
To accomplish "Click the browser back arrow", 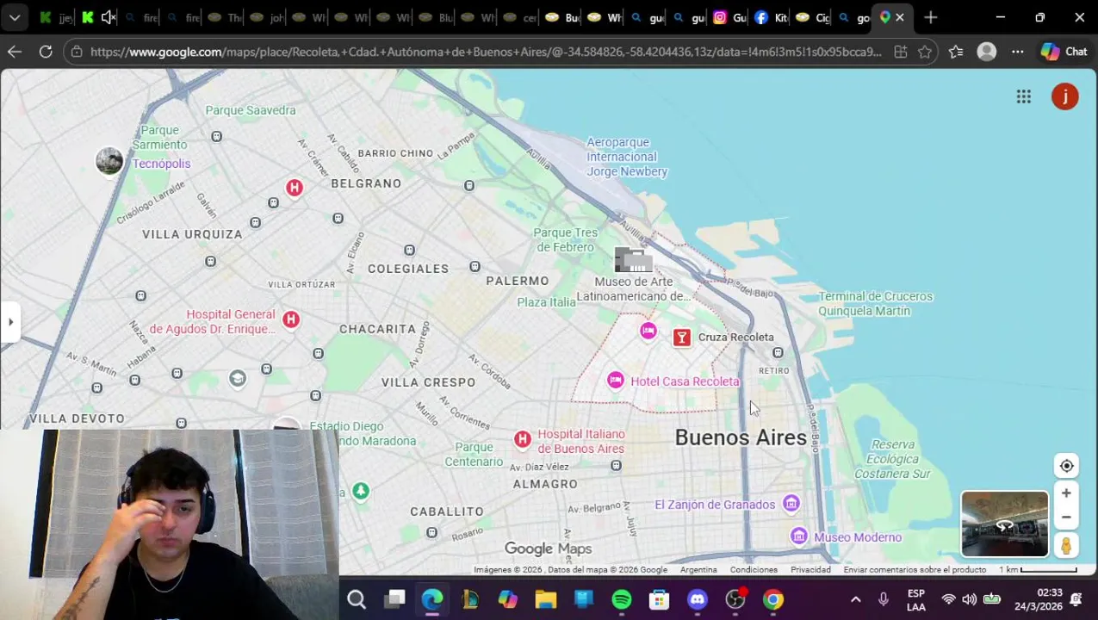I will coord(15,52).
